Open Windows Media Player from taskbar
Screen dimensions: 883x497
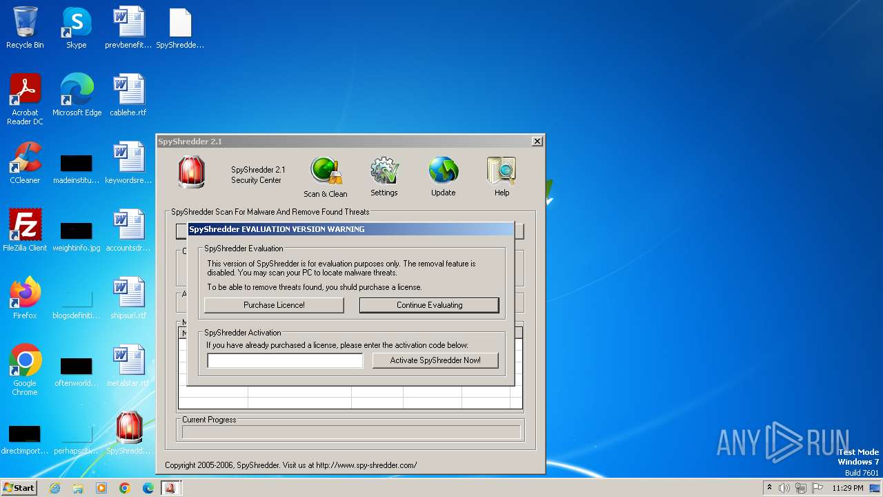tap(101, 488)
